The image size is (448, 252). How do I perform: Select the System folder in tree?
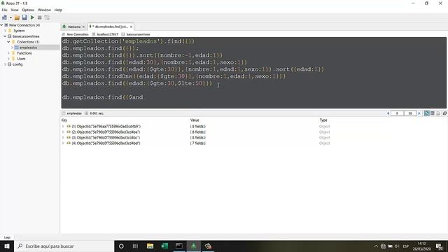coord(19,31)
